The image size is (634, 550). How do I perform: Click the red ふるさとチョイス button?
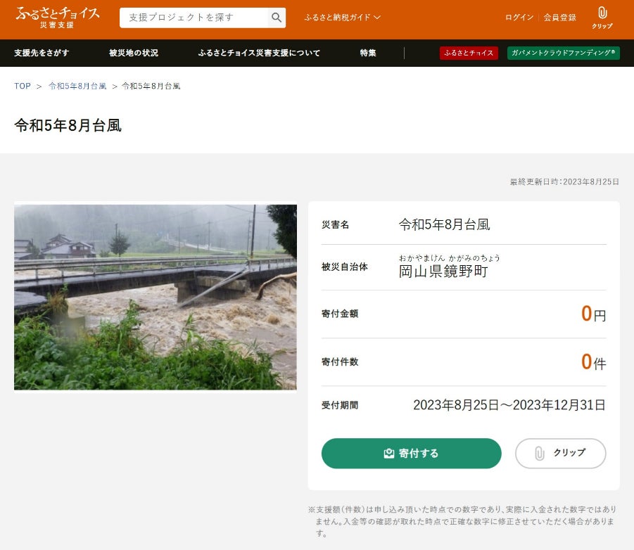(x=469, y=53)
